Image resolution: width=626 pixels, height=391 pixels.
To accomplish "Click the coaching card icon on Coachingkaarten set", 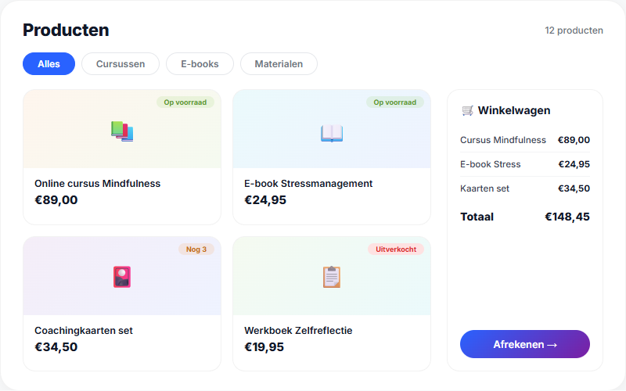I will pyautogui.click(x=122, y=277).
